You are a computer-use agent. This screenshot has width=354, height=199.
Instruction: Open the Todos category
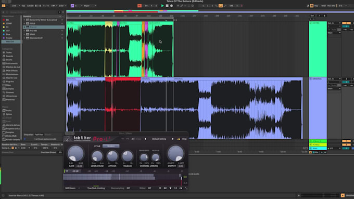coord(9,52)
